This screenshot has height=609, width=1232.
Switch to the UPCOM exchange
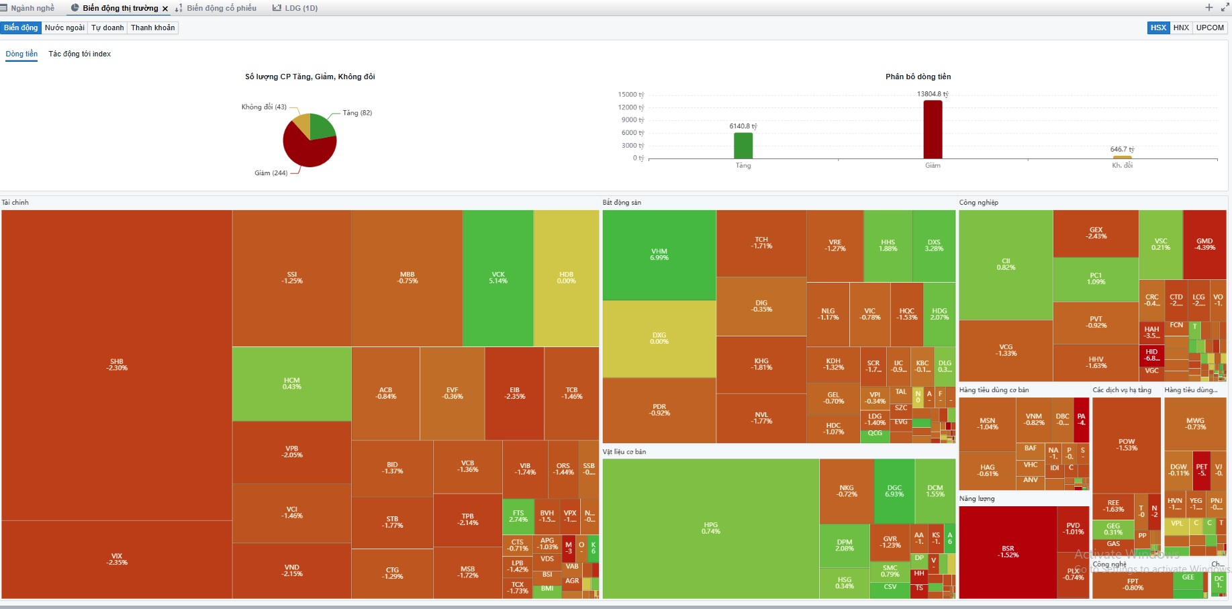tap(1210, 28)
